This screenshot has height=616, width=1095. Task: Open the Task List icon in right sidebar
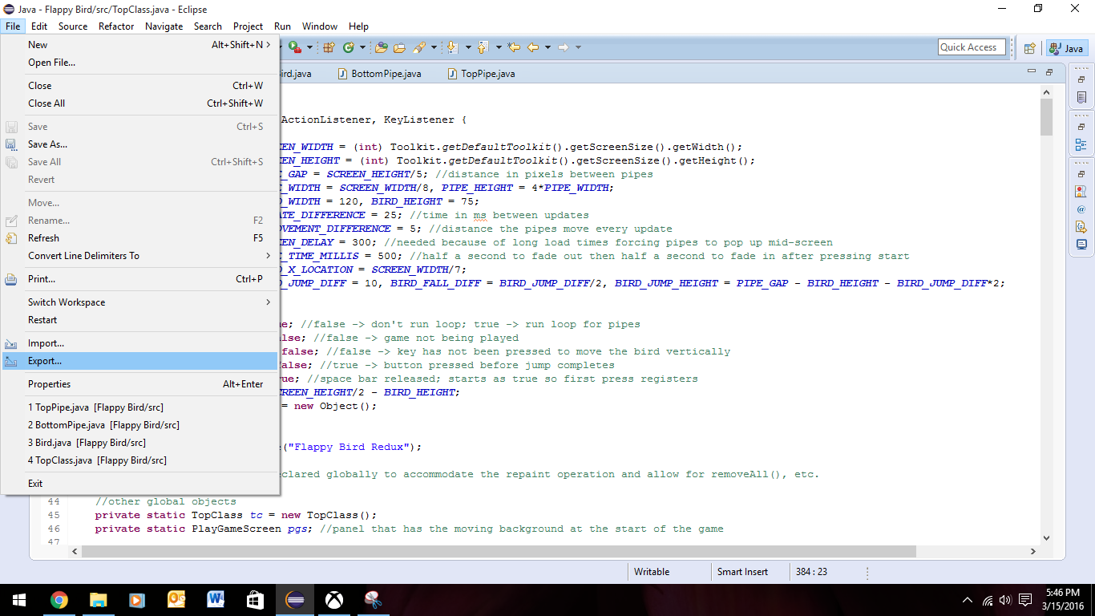tap(1081, 96)
